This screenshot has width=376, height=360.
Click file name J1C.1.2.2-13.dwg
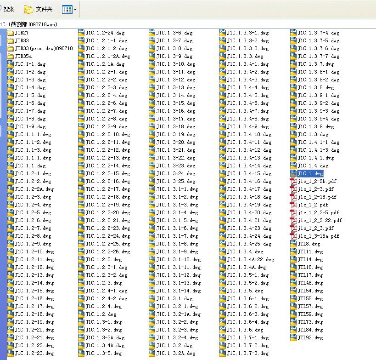(x=108, y=158)
